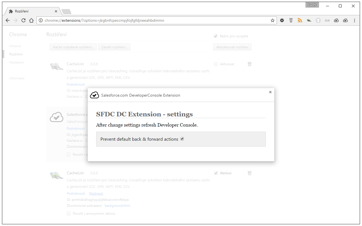Viewport: 362px width, 226px height.
Task: Delete the CacheList extension marked Aktivovat
Action: [x=249, y=64]
